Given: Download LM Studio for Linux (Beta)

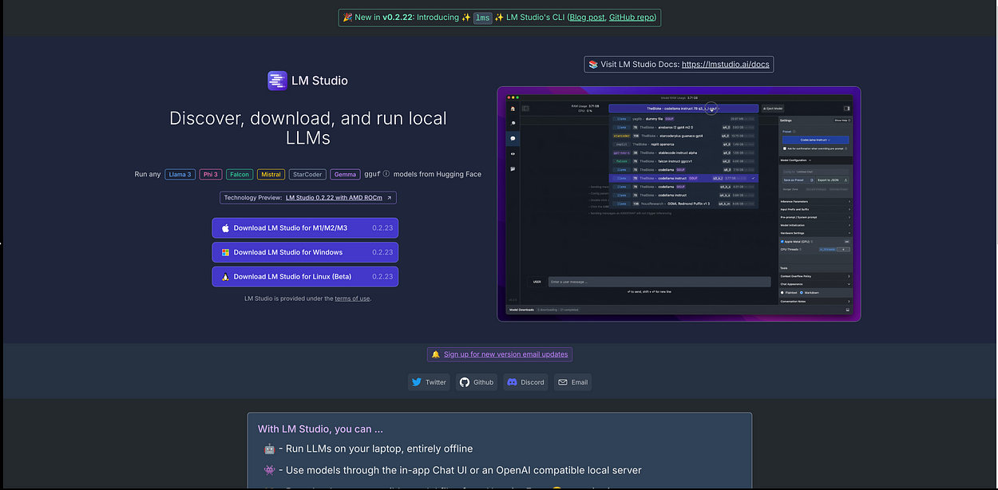Looking at the screenshot, I should [305, 277].
